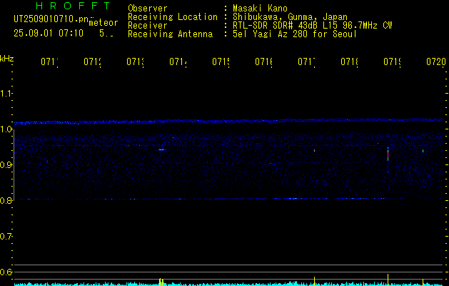Click the 'Receiving Location' label
This screenshot has width=449, height=286.
click(x=173, y=17)
